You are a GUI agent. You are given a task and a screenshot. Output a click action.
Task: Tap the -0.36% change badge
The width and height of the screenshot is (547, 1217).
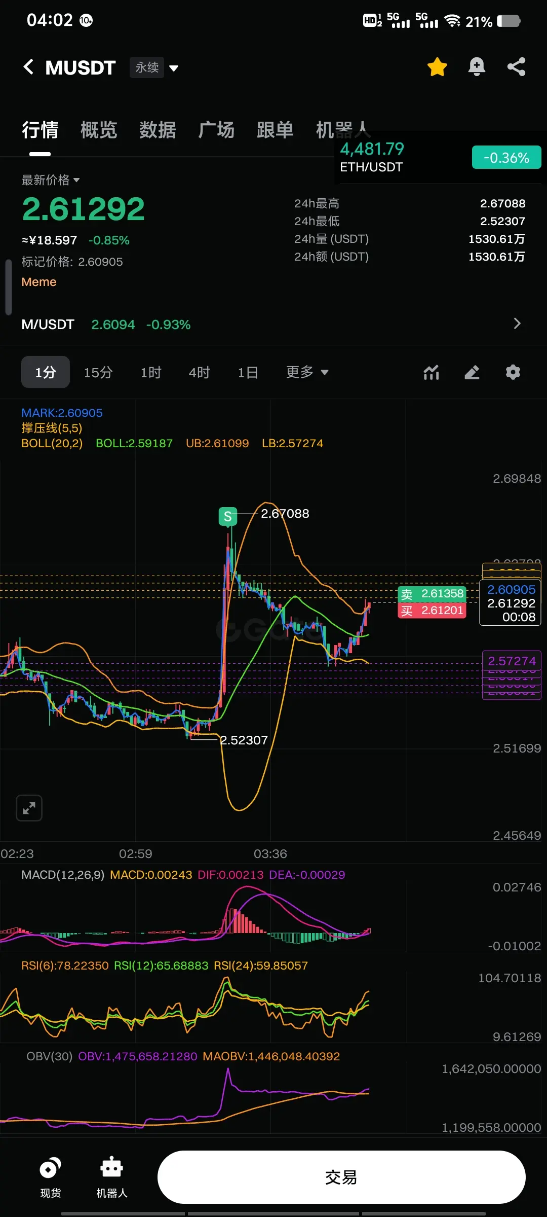[x=506, y=158]
